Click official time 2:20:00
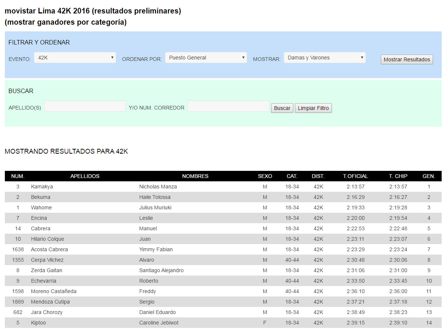This screenshot has height=329, width=448. tap(355, 218)
